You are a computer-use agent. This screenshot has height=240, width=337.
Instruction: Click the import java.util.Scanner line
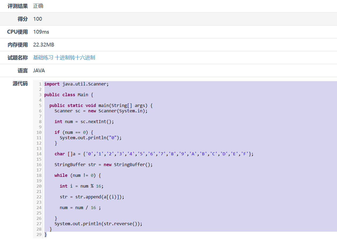[x=76, y=84]
